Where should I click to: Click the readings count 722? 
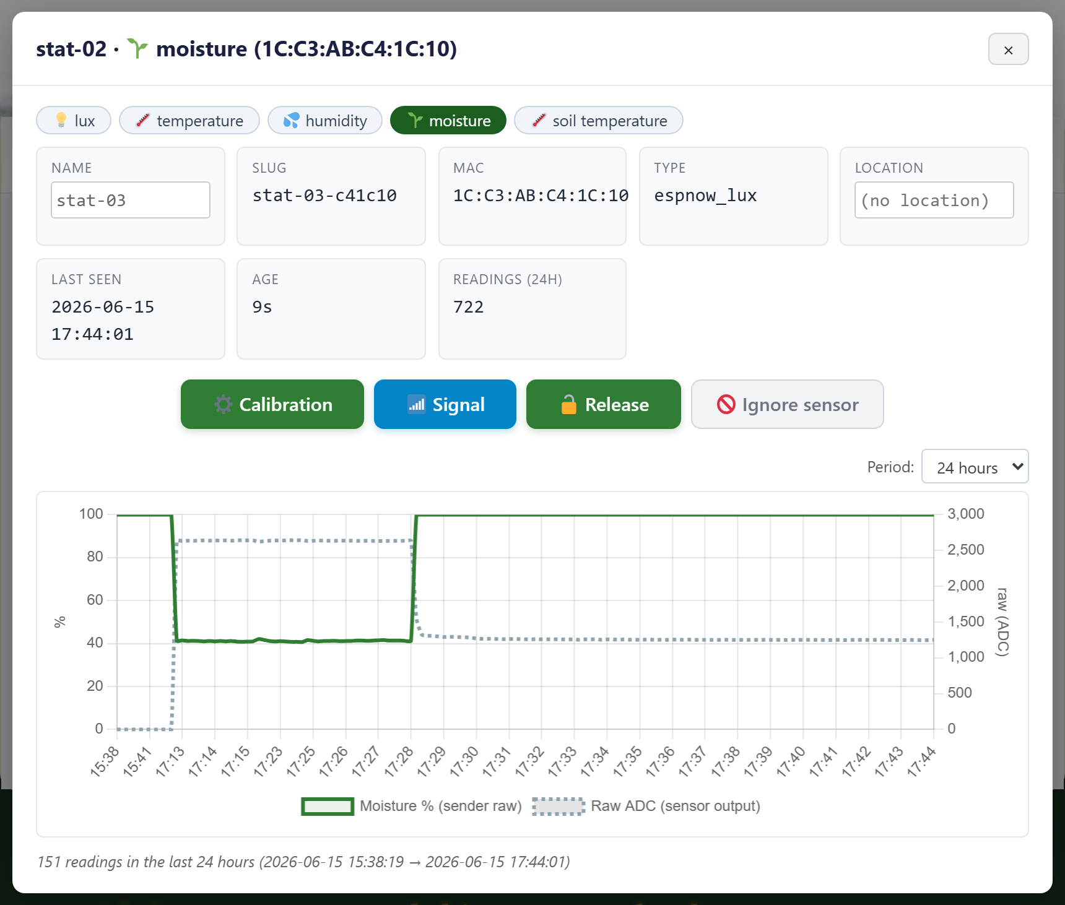468,307
